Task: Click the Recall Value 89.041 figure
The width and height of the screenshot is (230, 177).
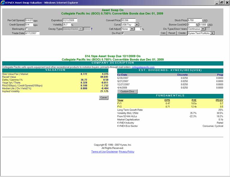Action: coord(104,77)
